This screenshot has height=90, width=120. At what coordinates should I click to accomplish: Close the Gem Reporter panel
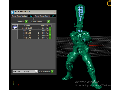55,12
